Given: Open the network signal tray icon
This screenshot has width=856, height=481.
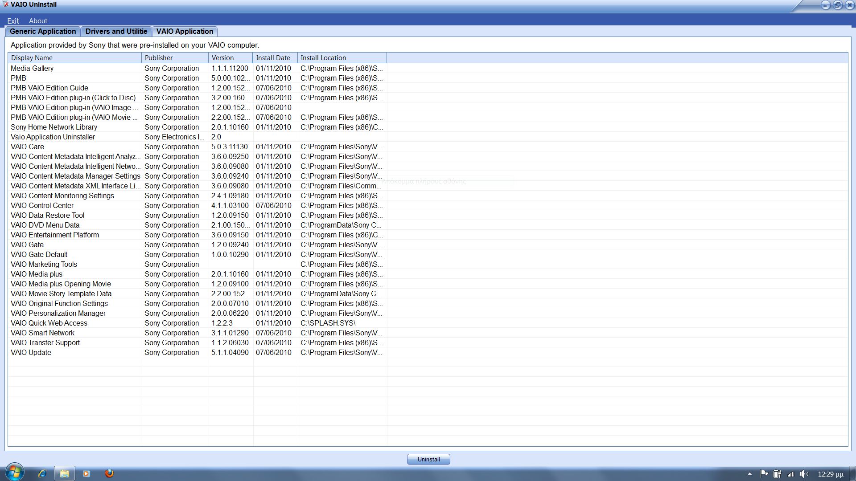Looking at the screenshot, I should [x=790, y=474].
